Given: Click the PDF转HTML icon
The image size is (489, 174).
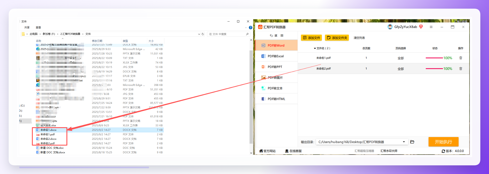Looking at the screenshot, I should [x=263, y=99].
